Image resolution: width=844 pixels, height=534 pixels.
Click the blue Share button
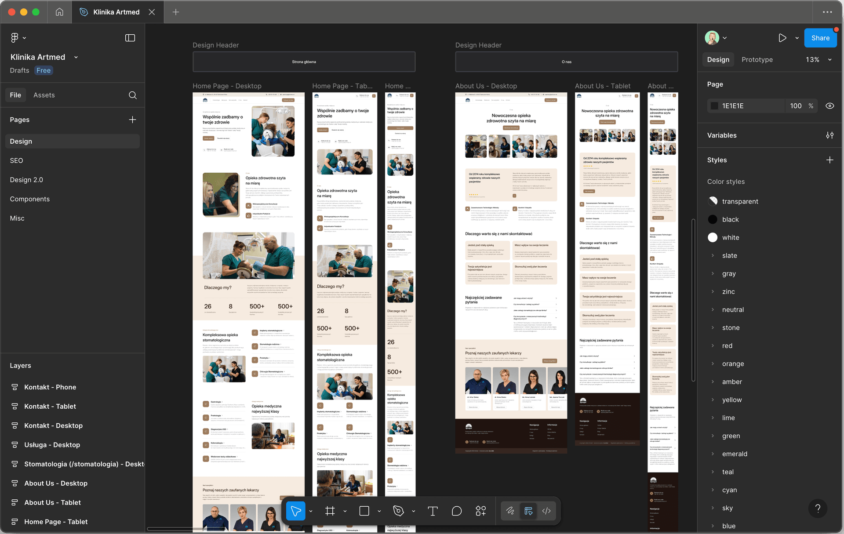[820, 38]
